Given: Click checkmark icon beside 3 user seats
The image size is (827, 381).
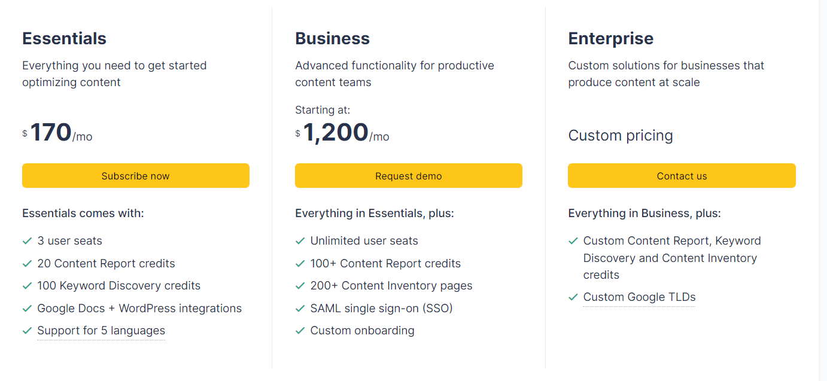Looking at the screenshot, I should click(x=27, y=241).
